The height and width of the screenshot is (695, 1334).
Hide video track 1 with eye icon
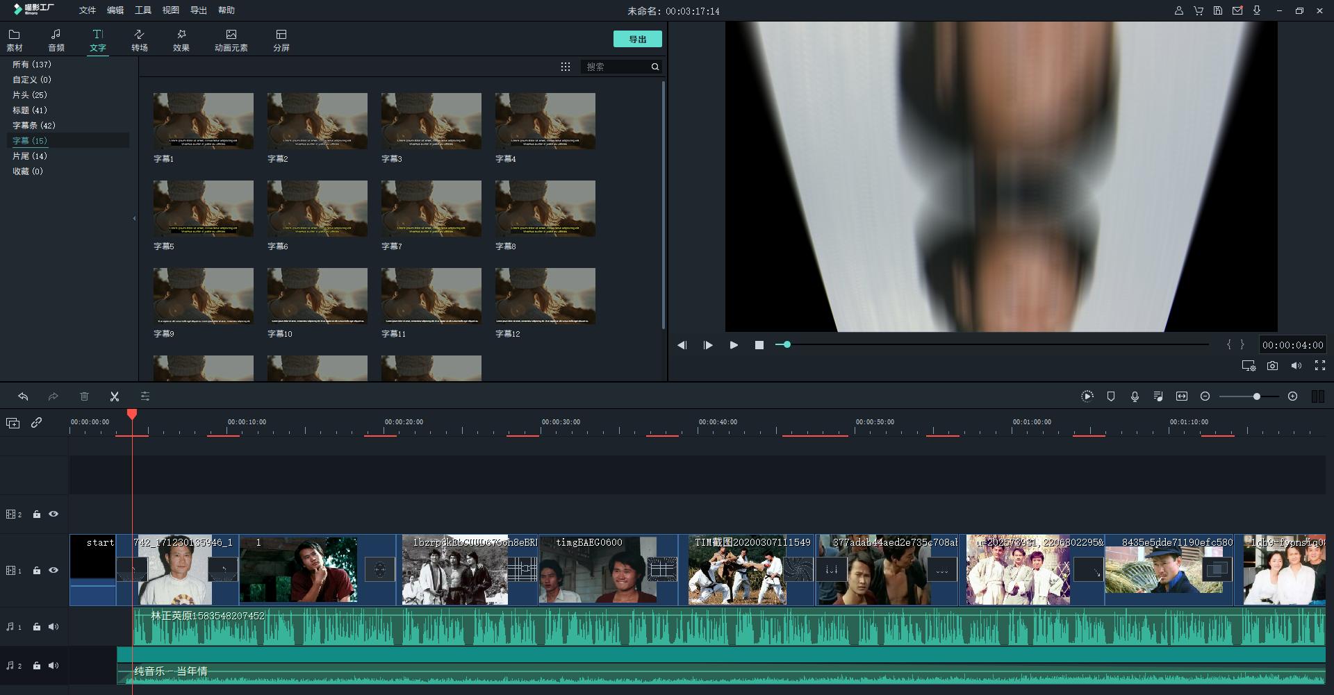53,571
